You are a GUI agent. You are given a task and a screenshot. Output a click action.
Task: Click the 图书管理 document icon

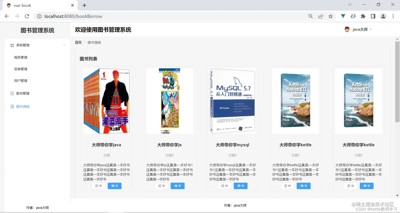(12, 93)
